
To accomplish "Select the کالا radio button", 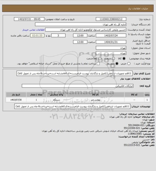I will click(124, 58).
